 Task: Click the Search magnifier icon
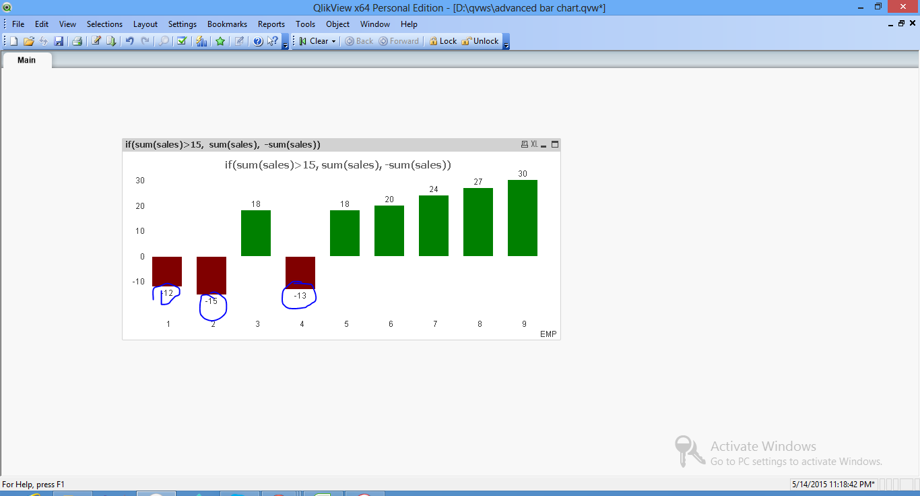point(164,41)
